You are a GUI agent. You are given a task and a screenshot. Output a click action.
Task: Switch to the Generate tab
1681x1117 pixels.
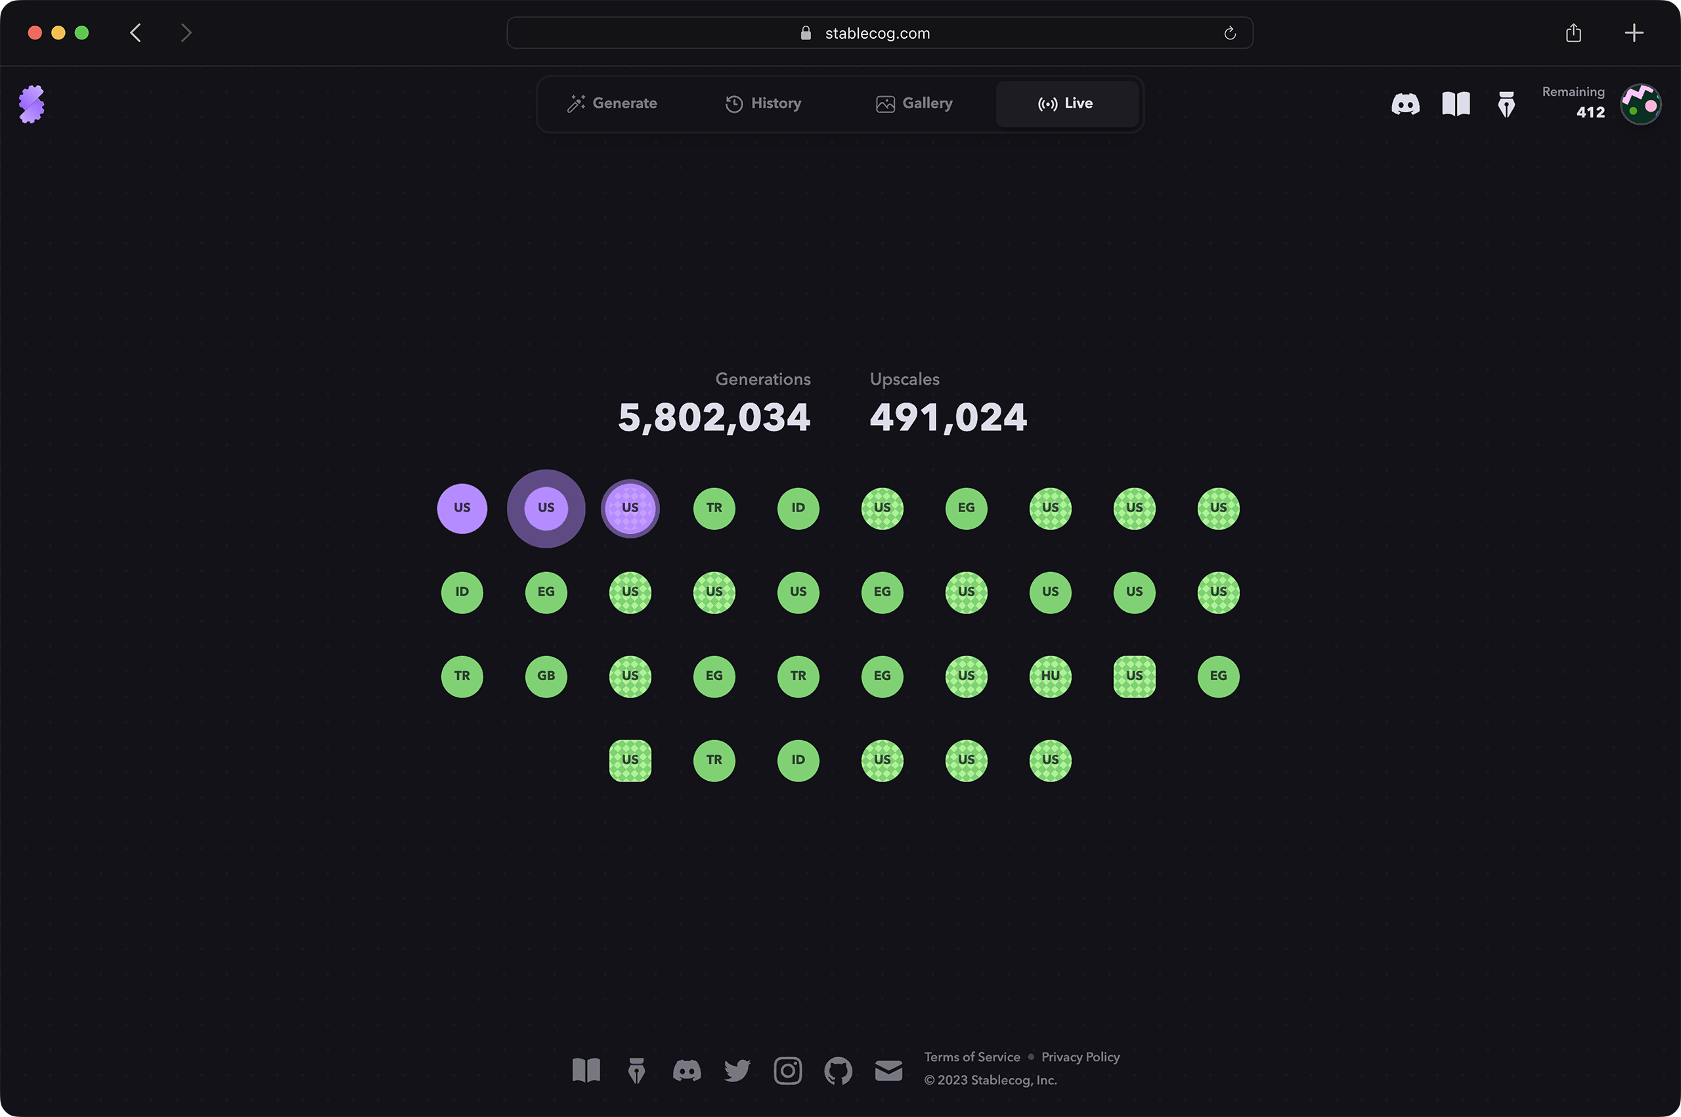(613, 104)
